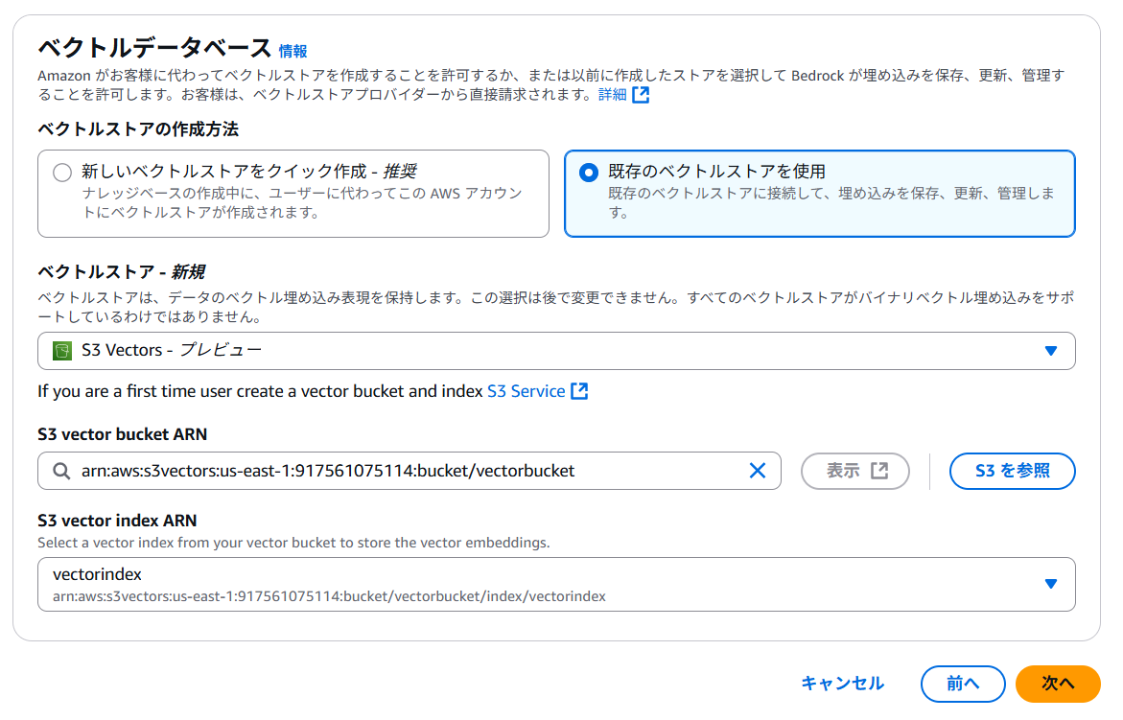
Task: Select the use existing vector store option
Action: tap(819, 194)
